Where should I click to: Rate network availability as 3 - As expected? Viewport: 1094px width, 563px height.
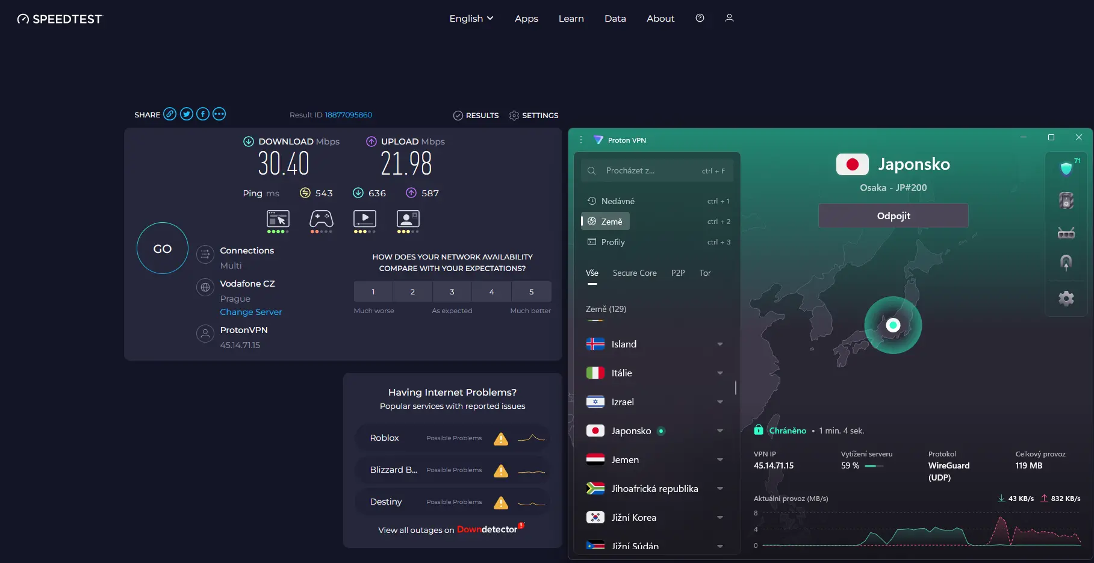452,291
